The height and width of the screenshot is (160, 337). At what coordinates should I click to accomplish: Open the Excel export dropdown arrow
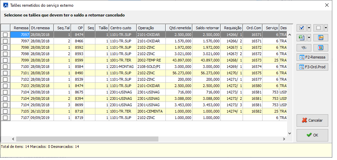[309, 38]
